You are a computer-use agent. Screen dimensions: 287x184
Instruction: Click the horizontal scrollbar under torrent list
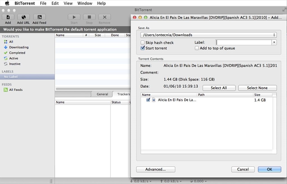(93, 89)
